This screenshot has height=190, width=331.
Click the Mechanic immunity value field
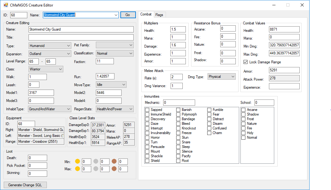tap(179, 103)
